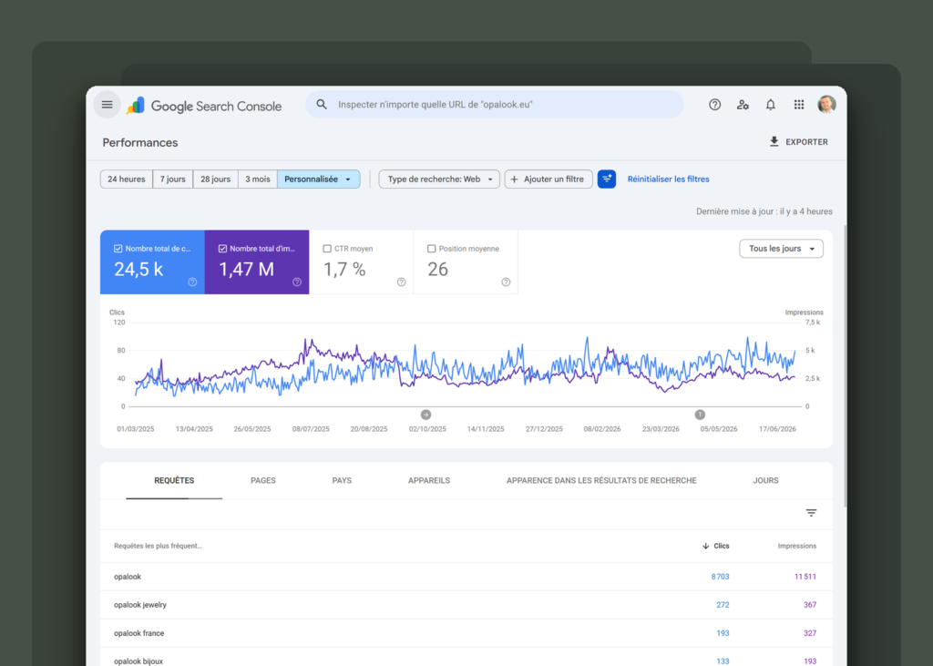Click the EXPORTER button

(798, 141)
